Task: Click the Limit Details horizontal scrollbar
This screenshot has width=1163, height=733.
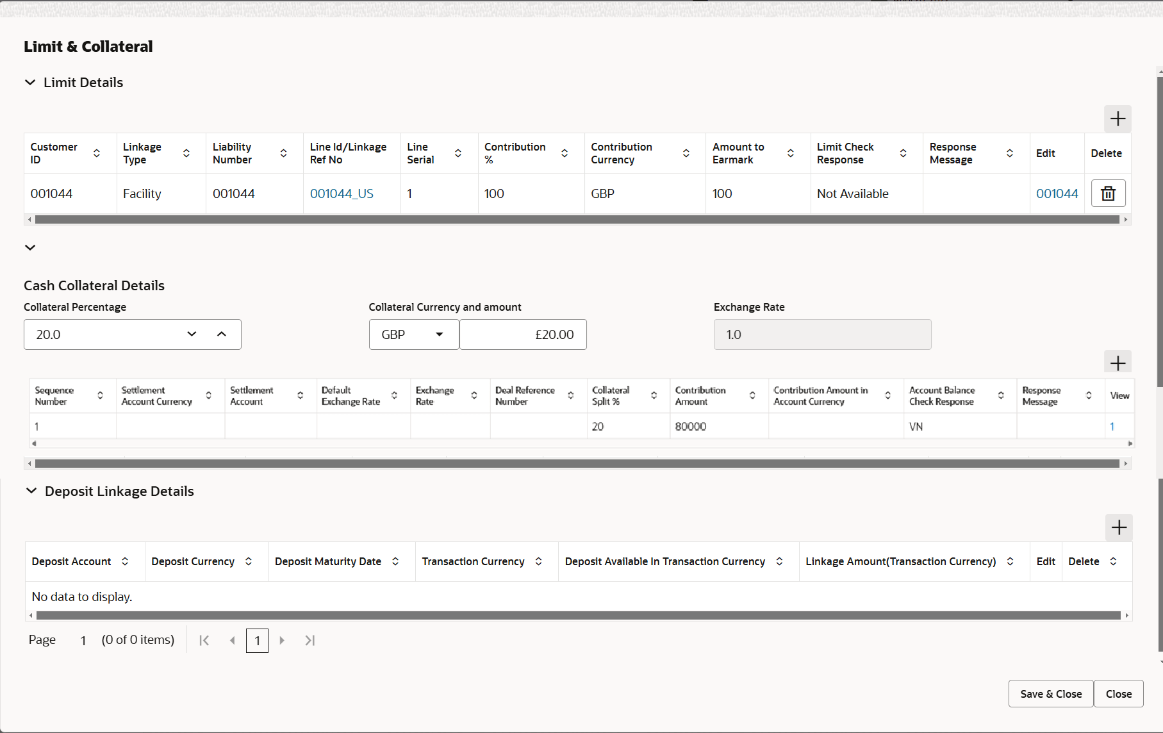Action: (x=577, y=220)
